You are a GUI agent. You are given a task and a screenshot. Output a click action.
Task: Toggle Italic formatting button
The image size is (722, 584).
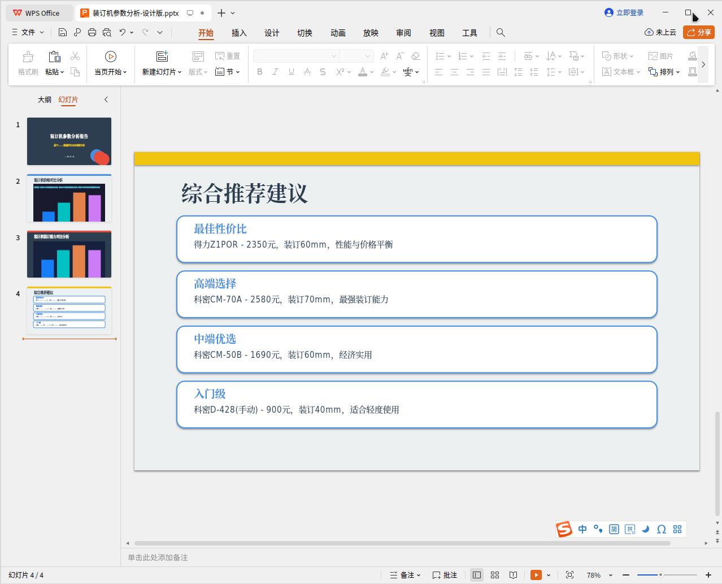coord(275,72)
